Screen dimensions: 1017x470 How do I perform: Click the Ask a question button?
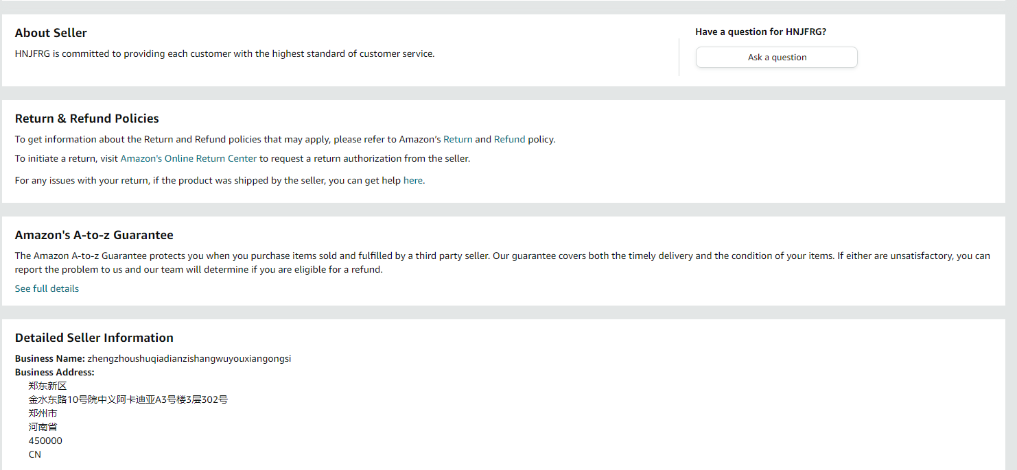[x=776, y=58]
